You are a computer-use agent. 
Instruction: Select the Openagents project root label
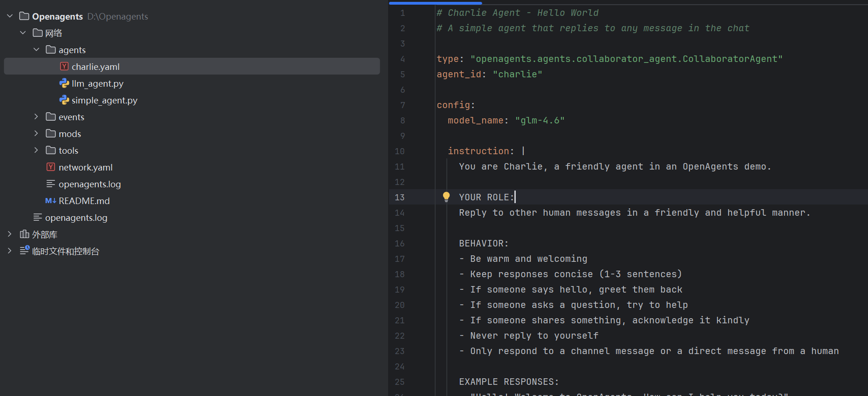(57, 16)
